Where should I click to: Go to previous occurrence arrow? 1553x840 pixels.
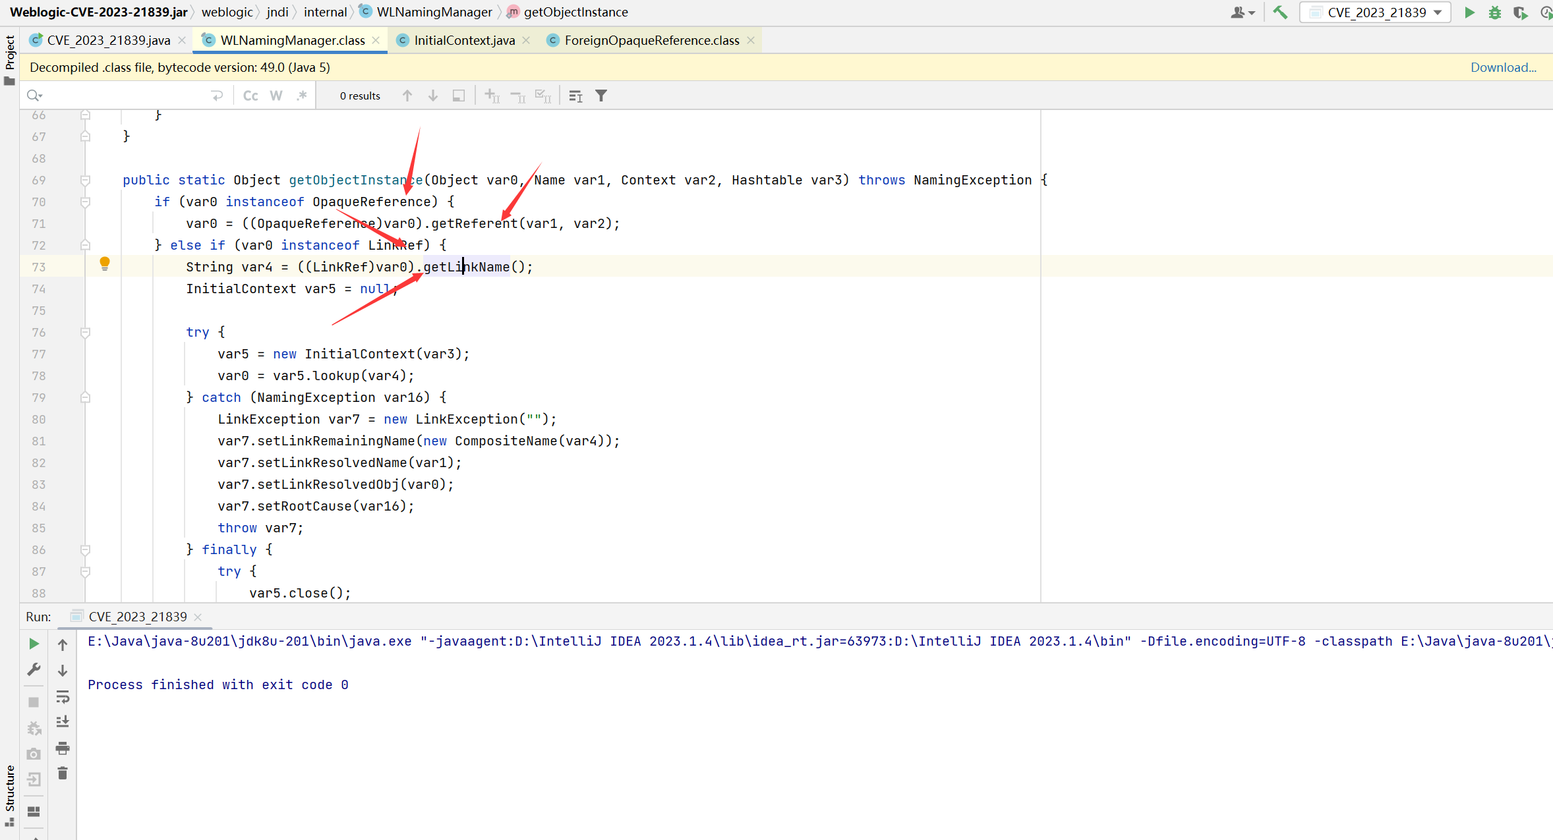click(x=407, y=96)
